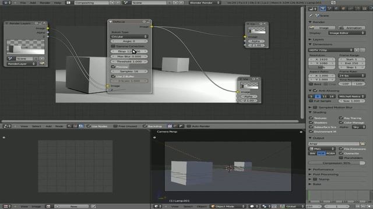This screenshot has width=373, height=209.
Task: Click the add render preset plus icon
Action: coord(357,50)
